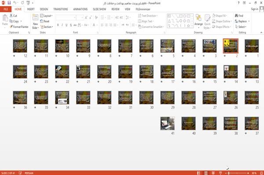Screen dimensions: 264x175
Task: Open the Clipboard dialog launcher
Action: point(29,32)
